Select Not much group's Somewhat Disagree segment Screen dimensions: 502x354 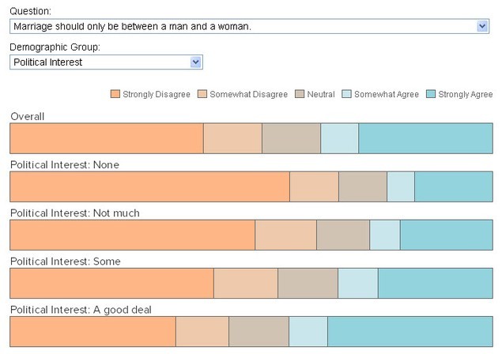pos(286,235)
